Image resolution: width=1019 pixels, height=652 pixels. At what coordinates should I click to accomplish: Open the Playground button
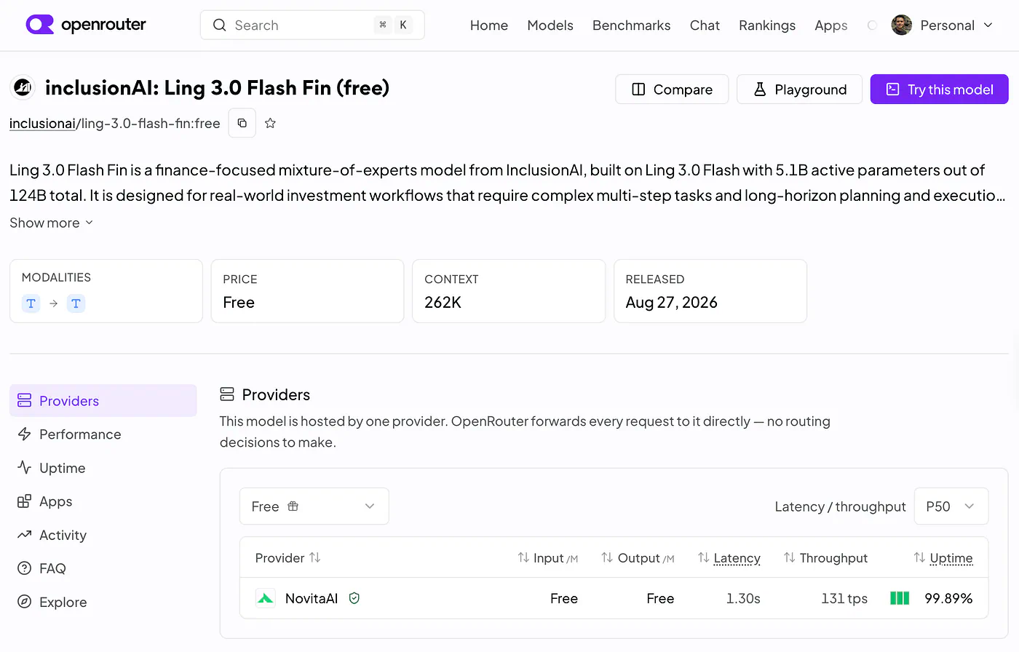800,90
